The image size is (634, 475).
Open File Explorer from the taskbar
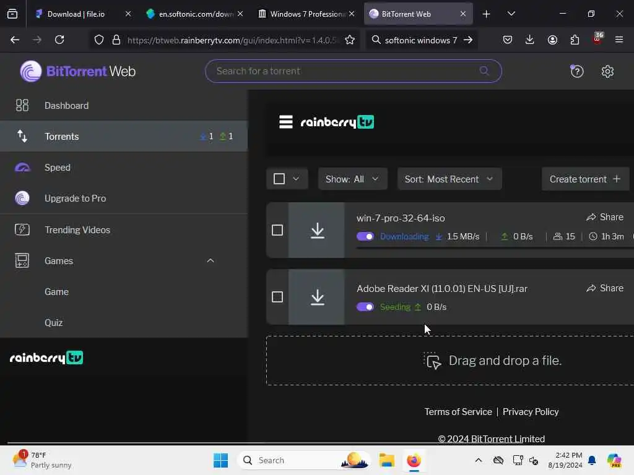(x=386, y=460)
